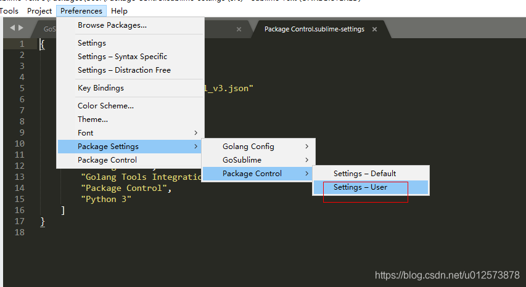This screenshot has width=526, height=287.
Task: Click line number 17 in gutter
Action: [x=20, y=221]
